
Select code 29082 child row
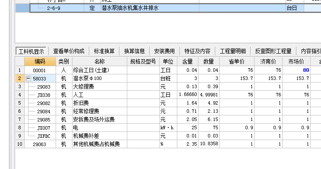pos(44,103)
